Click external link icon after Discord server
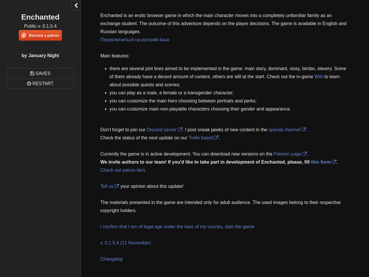The image size is (369, 277). click(x=180, y=130)
